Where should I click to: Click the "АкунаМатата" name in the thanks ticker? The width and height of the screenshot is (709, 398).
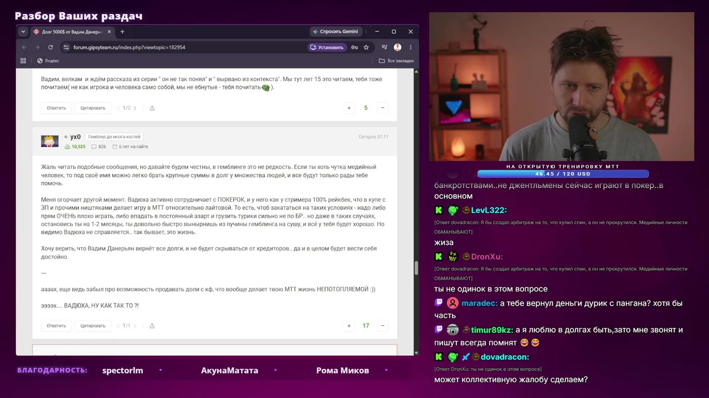coord(229,370)
